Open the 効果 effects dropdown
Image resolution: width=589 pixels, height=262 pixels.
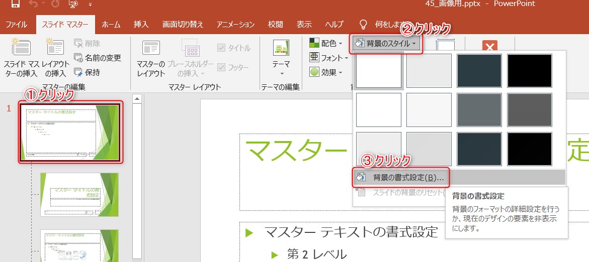click(x=325, y=72)
